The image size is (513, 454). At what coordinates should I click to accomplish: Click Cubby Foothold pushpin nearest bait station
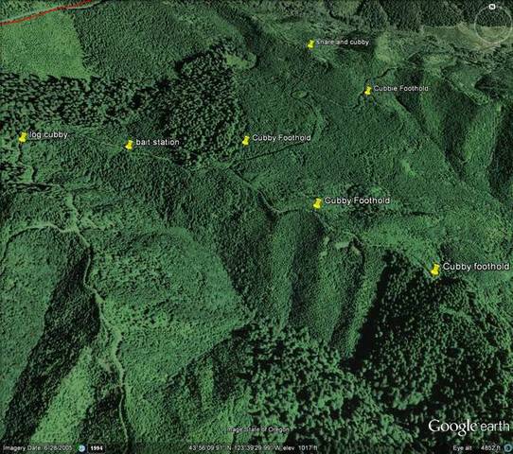point(246,141)
